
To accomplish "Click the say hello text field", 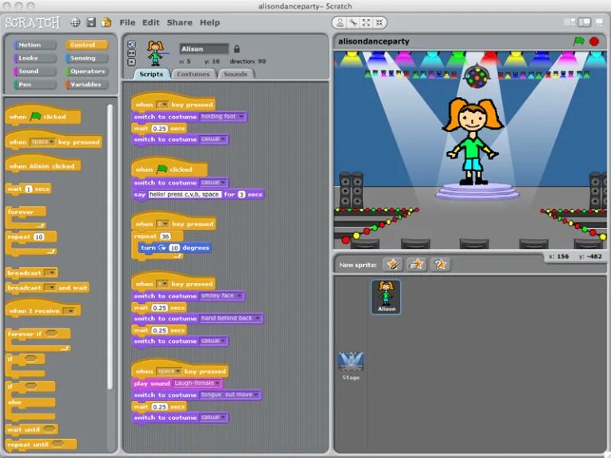I will [x=185, y=194].
